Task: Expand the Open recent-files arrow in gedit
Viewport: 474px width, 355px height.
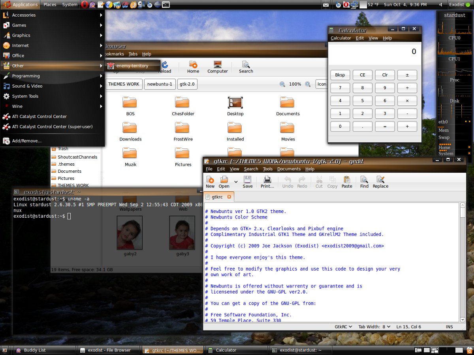Action: click(x=236, y=182)
